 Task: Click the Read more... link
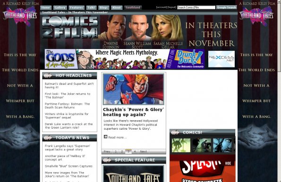(118, 137)
